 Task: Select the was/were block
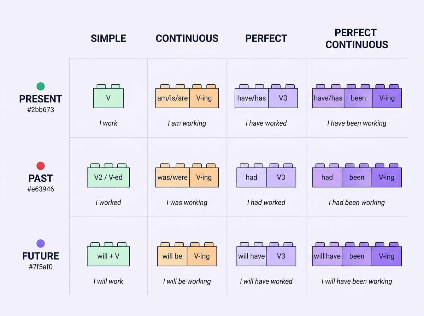click(x=172, y=177)
